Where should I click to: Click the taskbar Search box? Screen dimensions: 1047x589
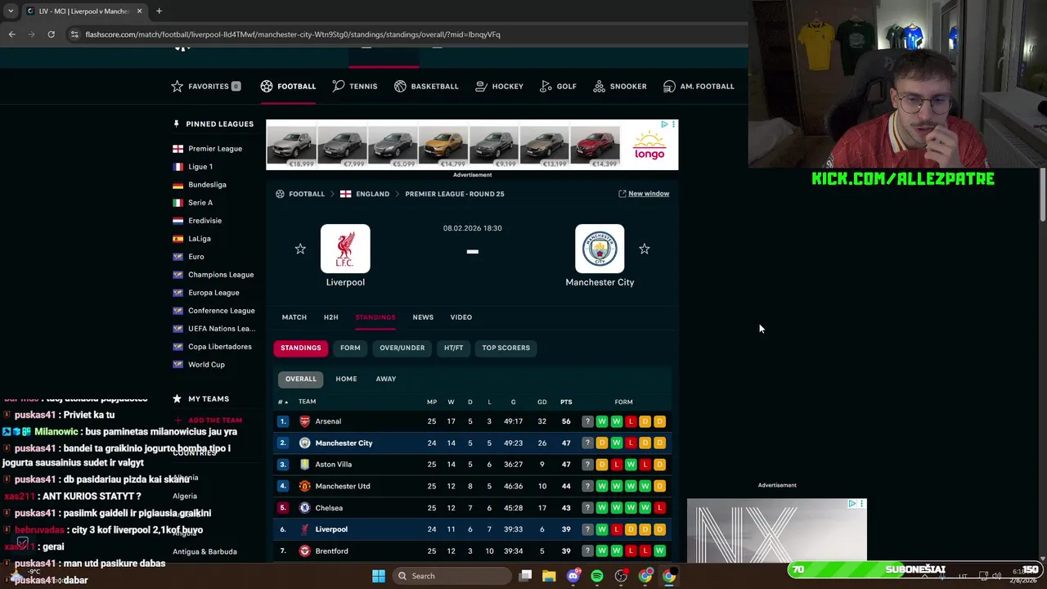click(x=452, y=576)
